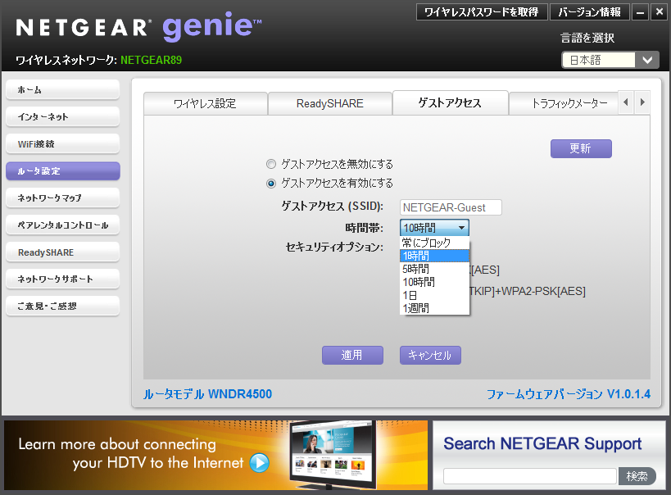This screenshot has height=495, width=671.
Task: Click the blue play arrow in the HDTV banner
Action: tap(259, 463)
